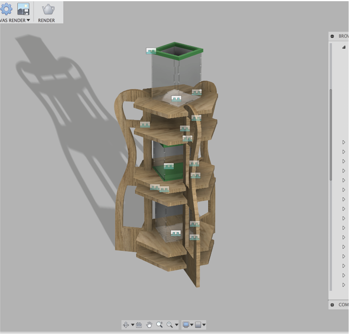Screen dimensions: 349x334
Task: Expand the Display Settings dropdown arrow
Action: pyautogui.click(x=192, y=325)
